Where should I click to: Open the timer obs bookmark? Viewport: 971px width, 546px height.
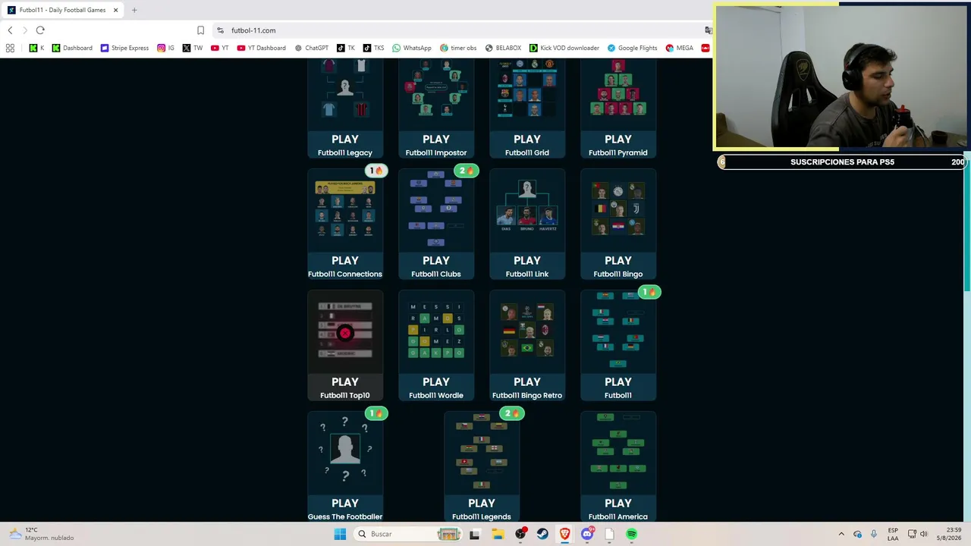(x=458, y=48)
